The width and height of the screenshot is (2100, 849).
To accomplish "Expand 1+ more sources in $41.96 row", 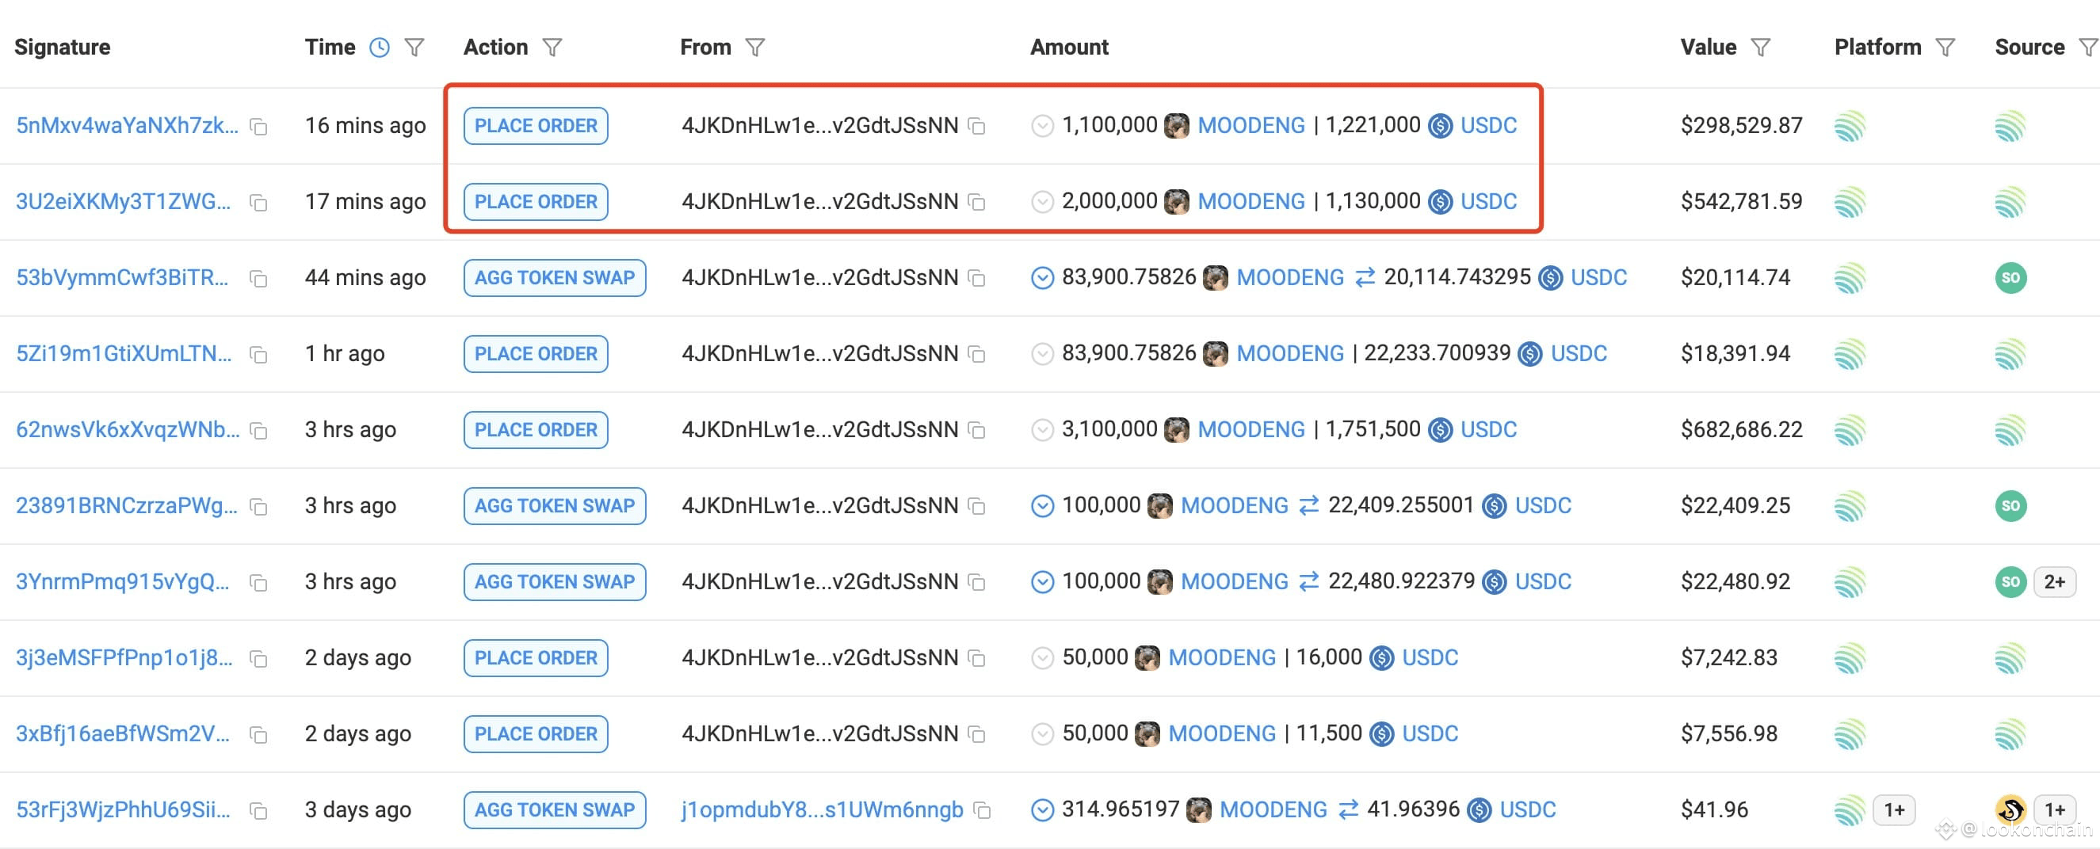I will 2054,810.
